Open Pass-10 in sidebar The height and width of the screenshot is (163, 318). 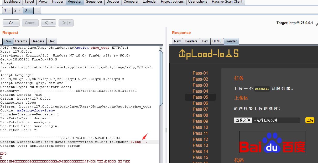point(200,127)
